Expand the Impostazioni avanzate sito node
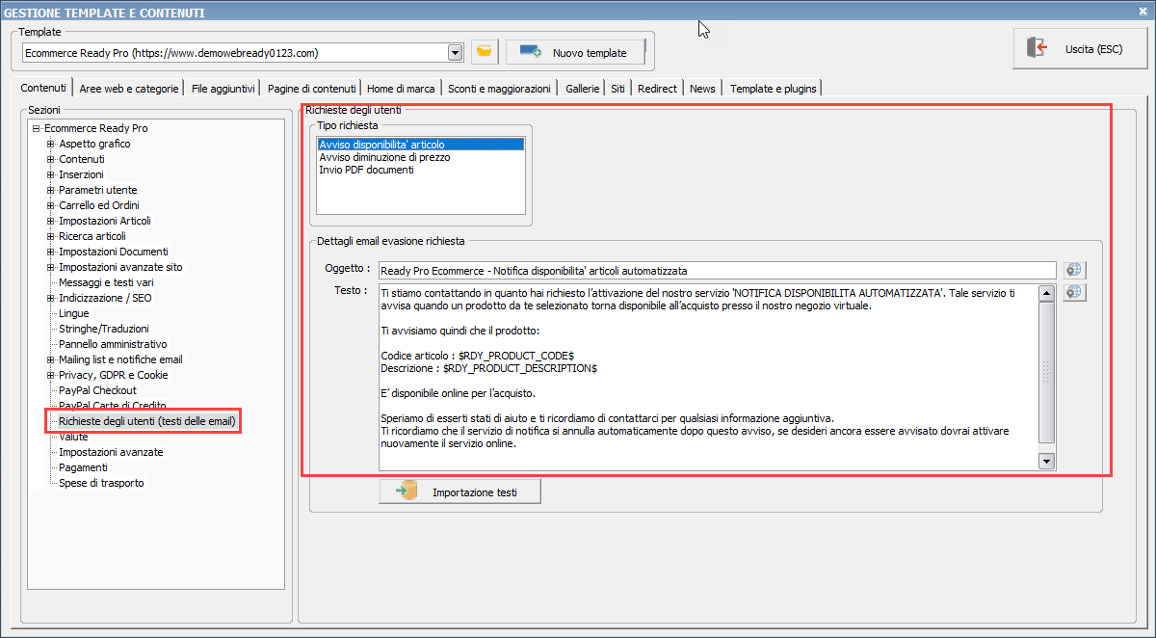 [x=51, y=267]
